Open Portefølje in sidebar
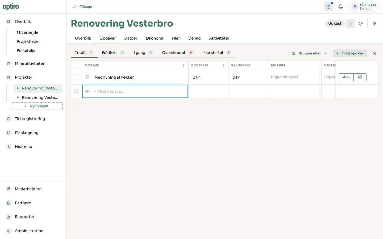Screen dimensions: 383x239 (26, 50)
